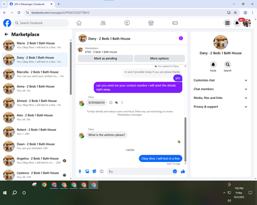Click More options button
Viewport: 257px width, 205px height.
[x=159, y=58]
